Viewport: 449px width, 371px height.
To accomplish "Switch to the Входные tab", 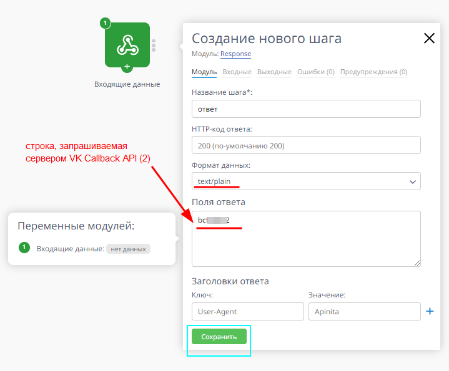I will point(237,72).
